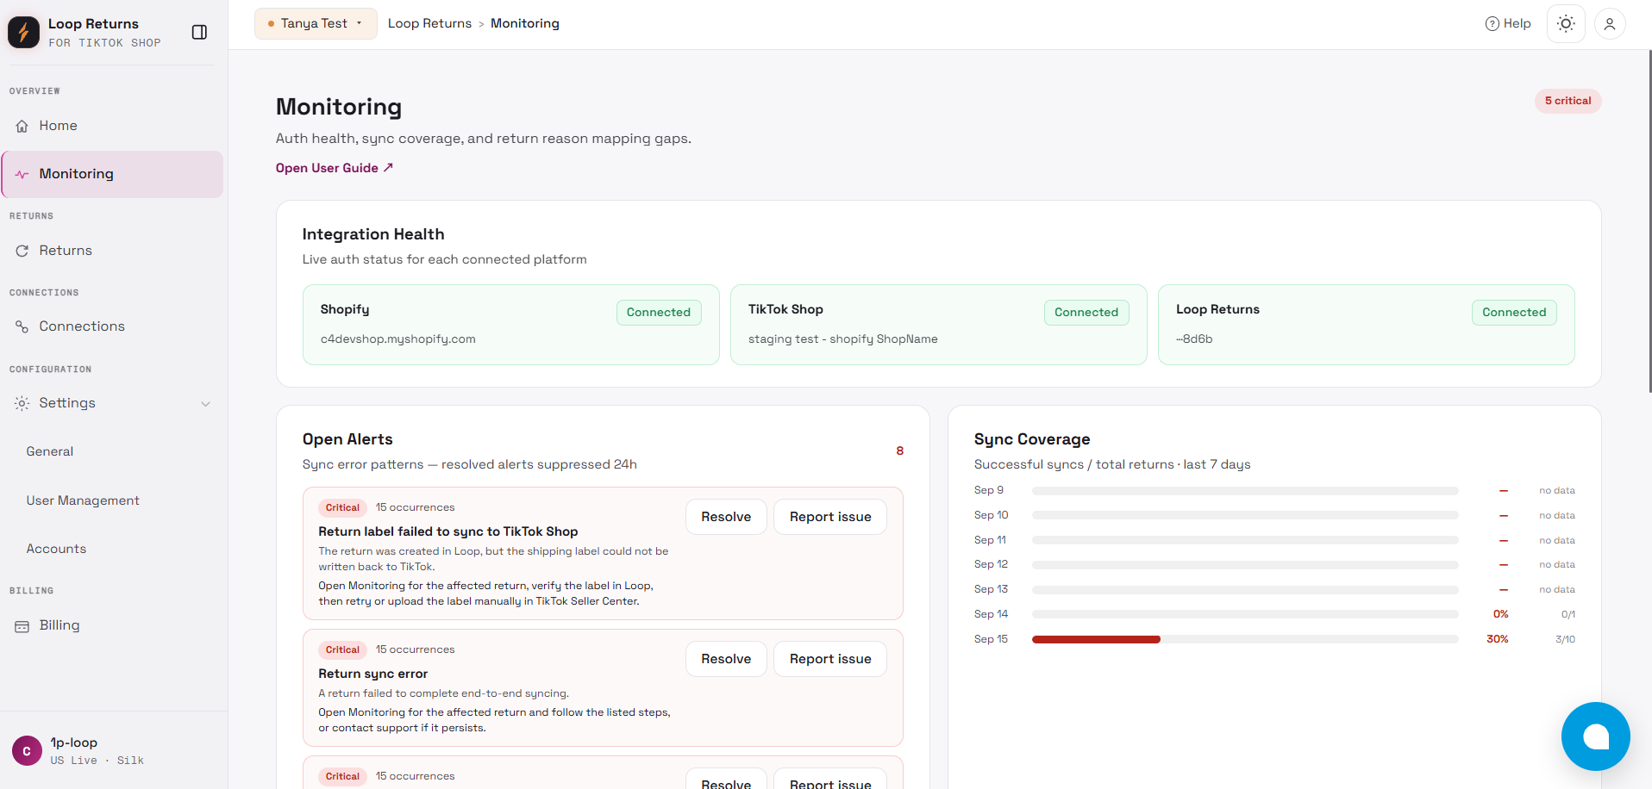This screenshot has width=1652, height=789.
Task: Click the Home house icon
Action: [x=22, y=126]
